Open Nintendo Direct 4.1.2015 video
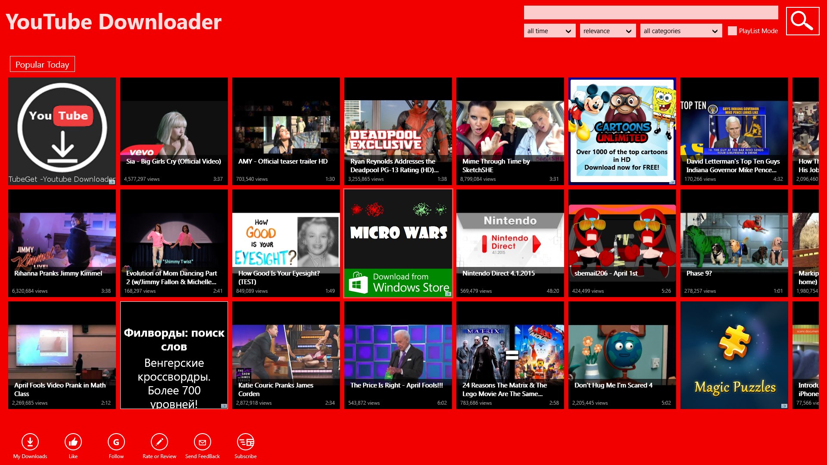Screen dimensions: 827x465 click(x=510, y=243)
